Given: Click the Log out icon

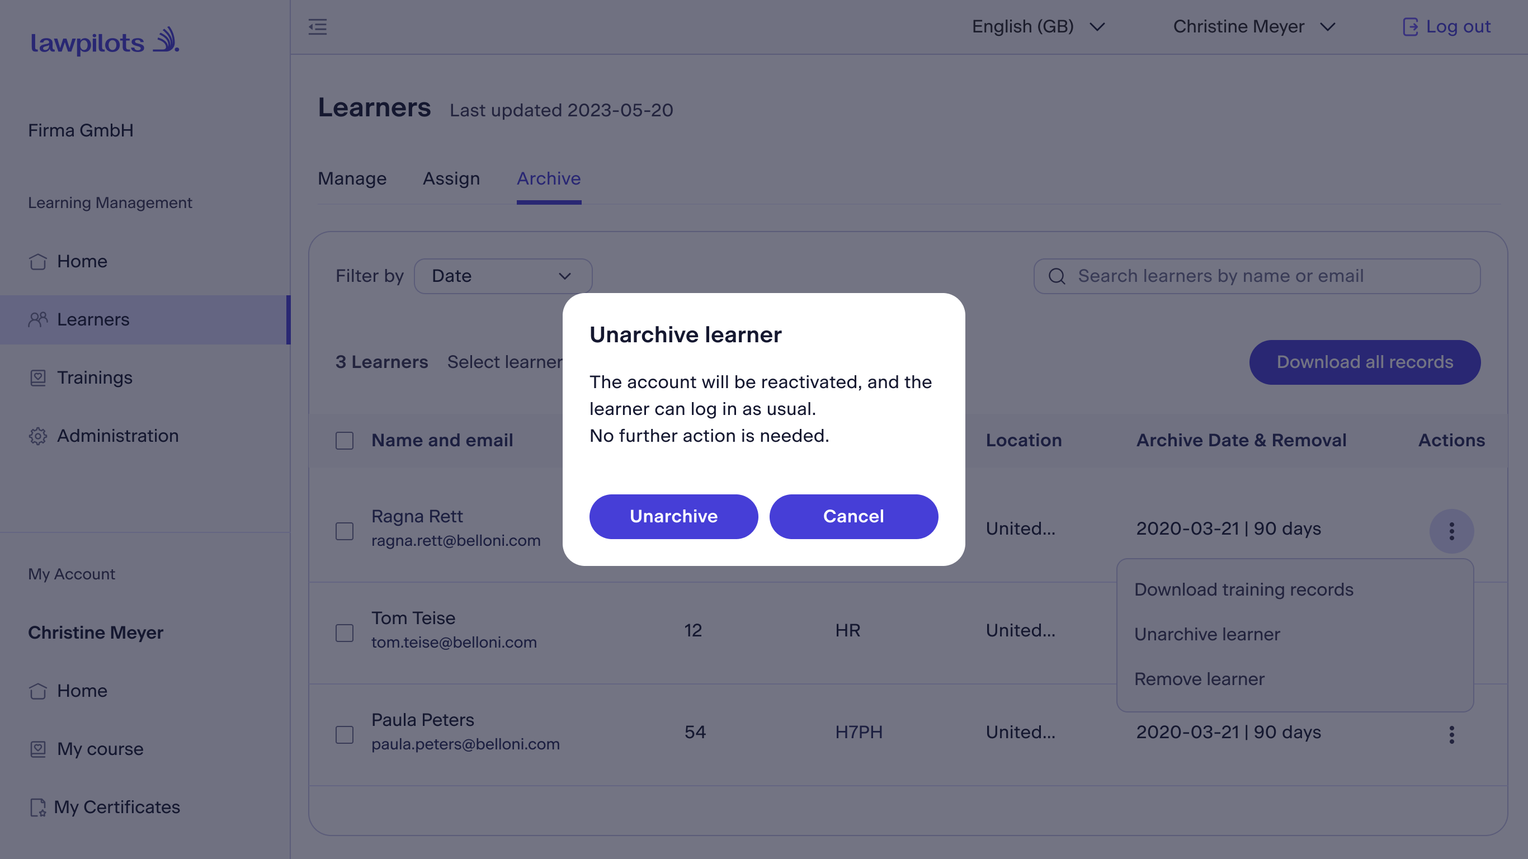Looking at the screenshot, I should pyautogui.click(x=1410, y=27).
